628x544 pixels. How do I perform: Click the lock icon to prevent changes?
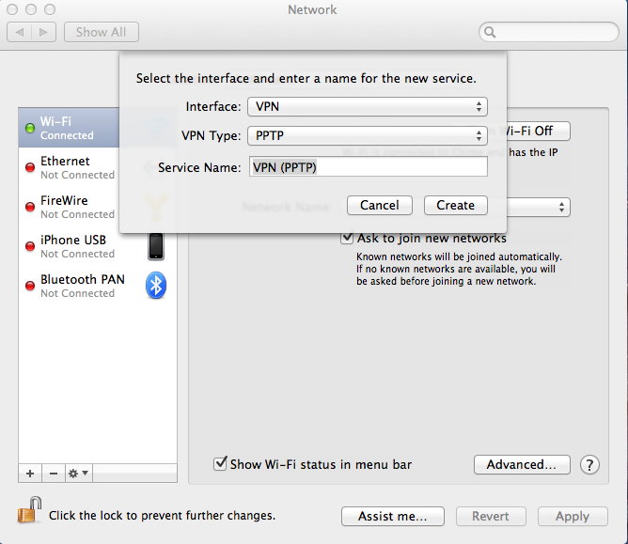30,510
